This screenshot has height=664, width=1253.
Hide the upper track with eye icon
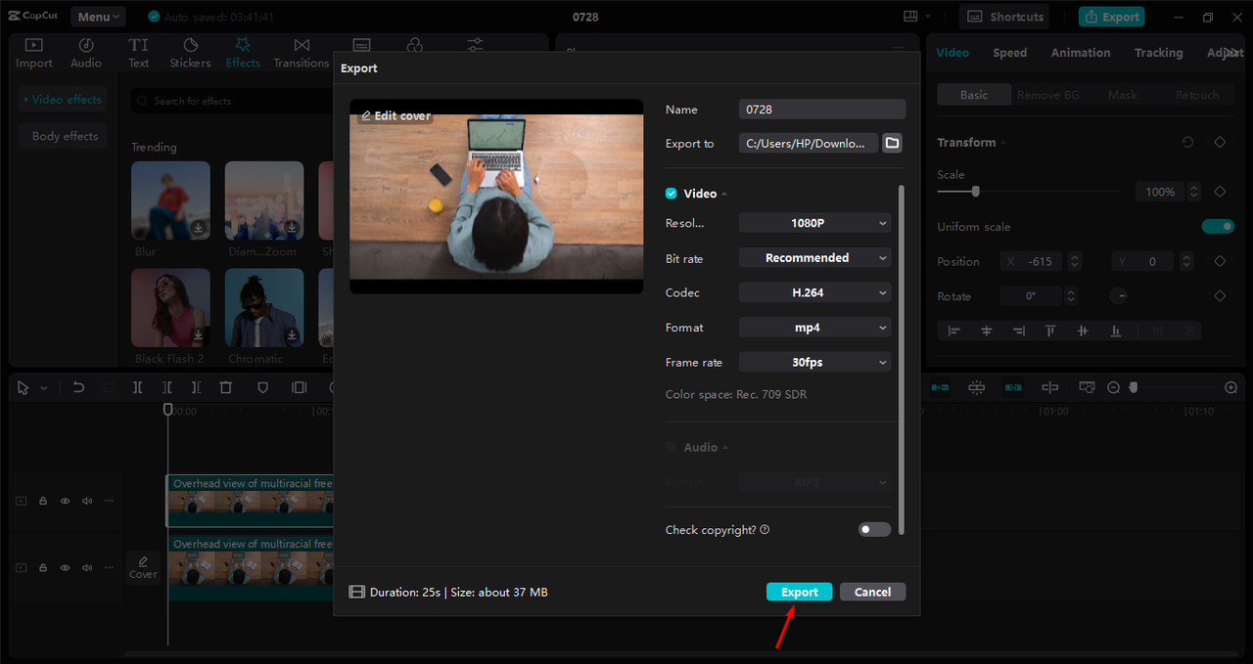[x=65, y=501]
